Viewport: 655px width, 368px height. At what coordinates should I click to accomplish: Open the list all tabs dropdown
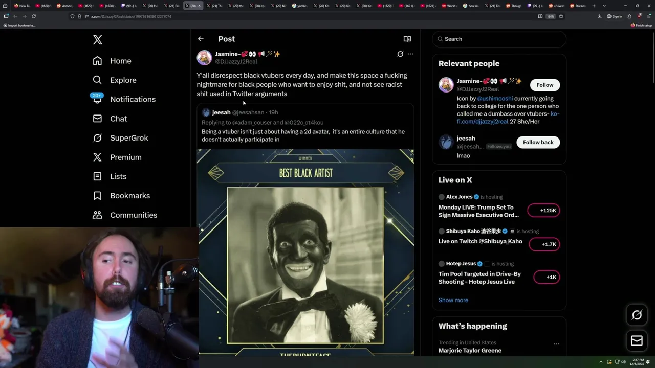604,6
